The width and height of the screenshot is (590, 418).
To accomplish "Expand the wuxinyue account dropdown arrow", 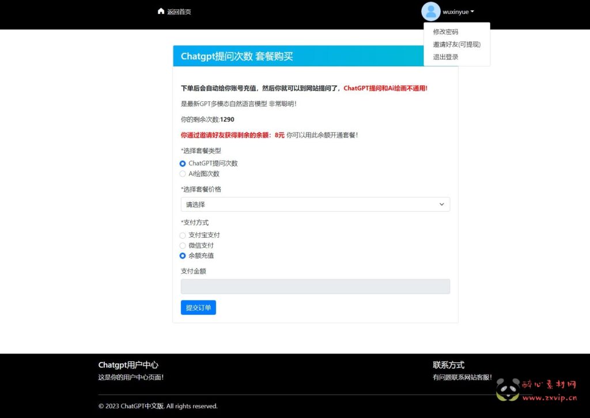I will 471,12.
